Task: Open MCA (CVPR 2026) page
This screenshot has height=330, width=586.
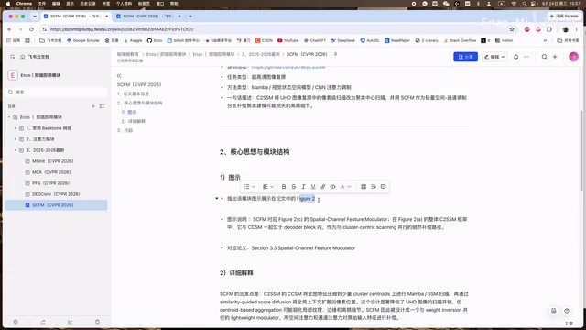Action: 51,172
